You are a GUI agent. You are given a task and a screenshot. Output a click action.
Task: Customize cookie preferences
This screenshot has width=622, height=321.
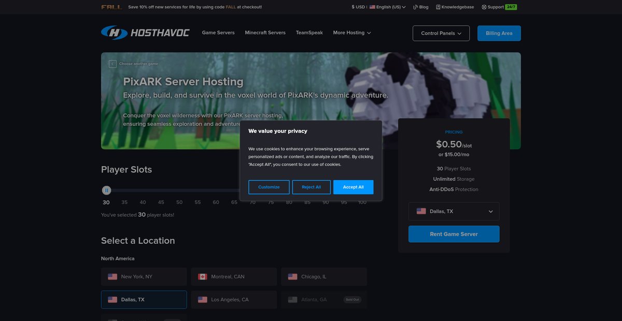(x=269, y=187)
